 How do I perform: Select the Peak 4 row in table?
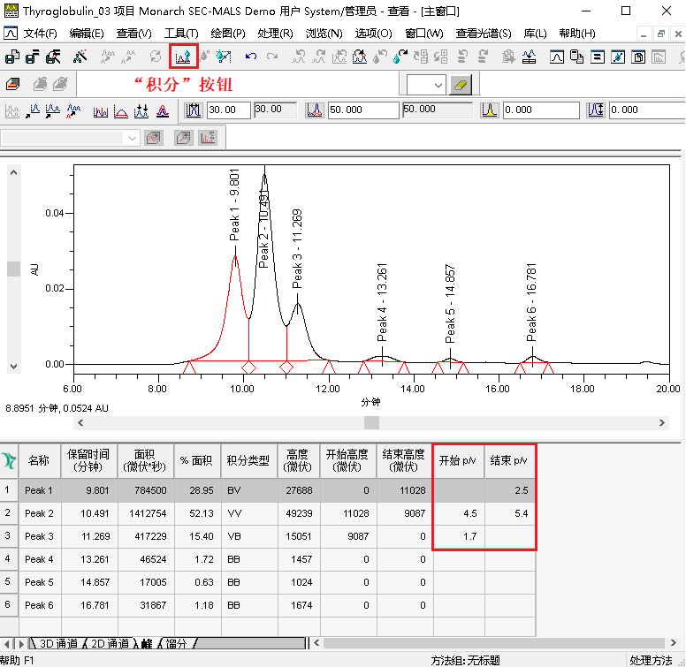tap(39, 559)
